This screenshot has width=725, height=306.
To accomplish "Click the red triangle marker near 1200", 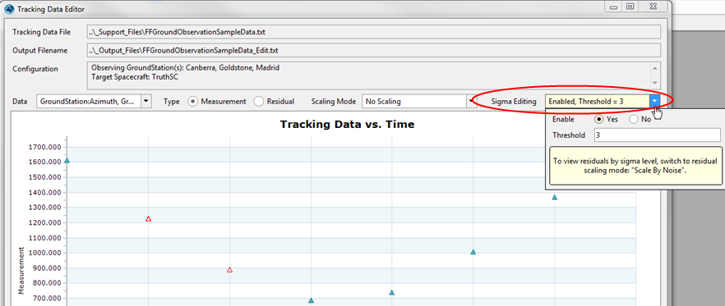I will tap(149, 219).
